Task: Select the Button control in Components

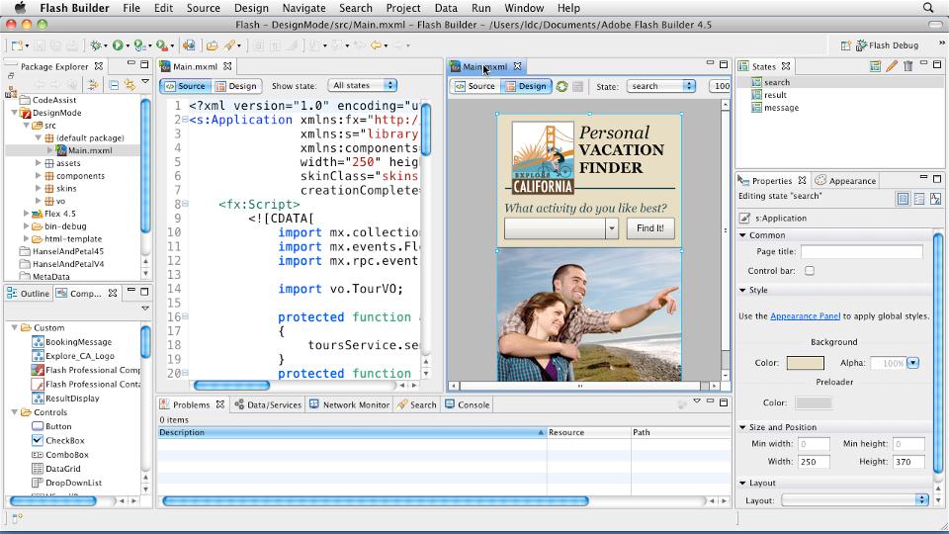Action: coord(58,426)
